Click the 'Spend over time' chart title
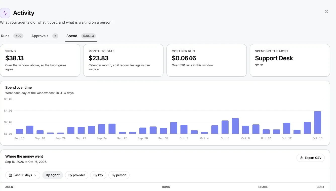 click(19, 87)
